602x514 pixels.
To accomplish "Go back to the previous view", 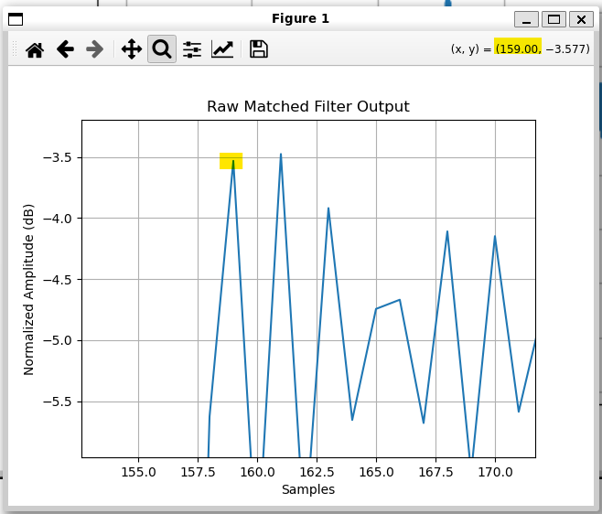I will coord(65,49).
